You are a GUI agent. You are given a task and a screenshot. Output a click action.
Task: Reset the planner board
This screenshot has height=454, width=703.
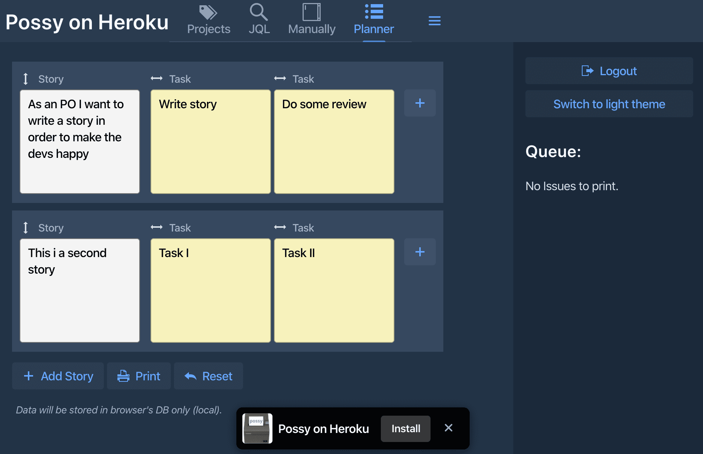point(208,376)
